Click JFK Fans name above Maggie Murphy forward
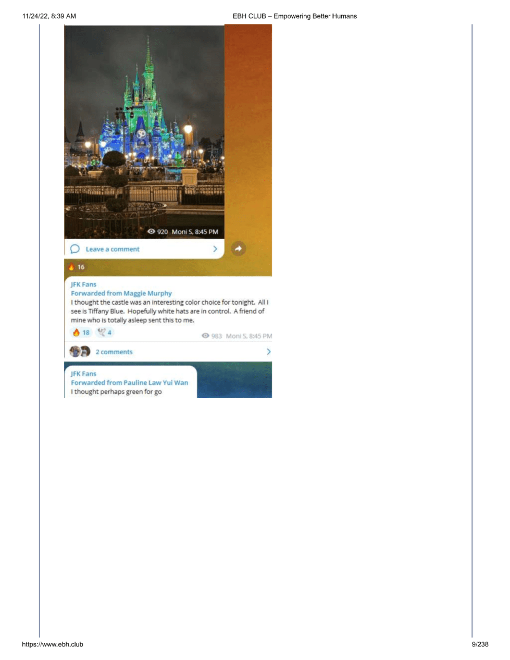This screenshot has height=660, width=510. 83,284
